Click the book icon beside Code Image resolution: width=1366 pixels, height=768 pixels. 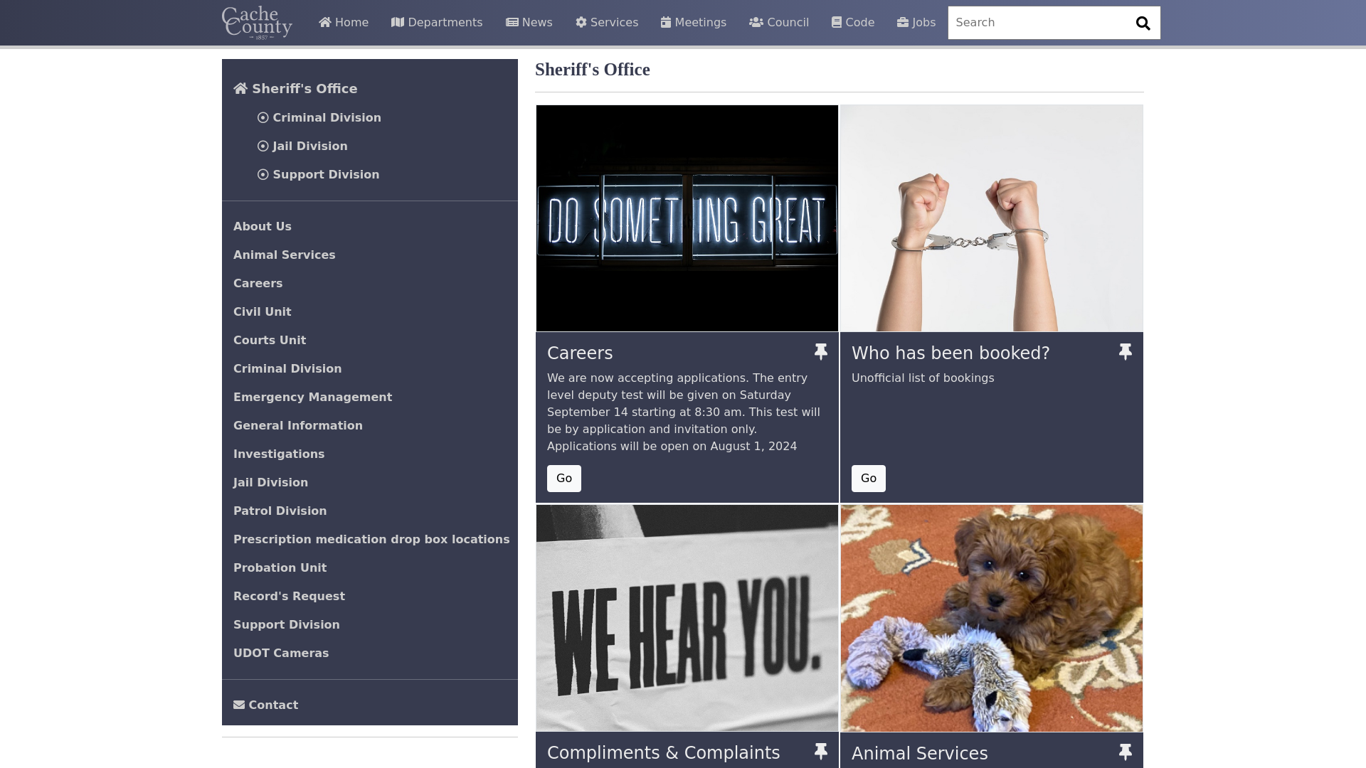pyautogui.click(x=837, y=22)
